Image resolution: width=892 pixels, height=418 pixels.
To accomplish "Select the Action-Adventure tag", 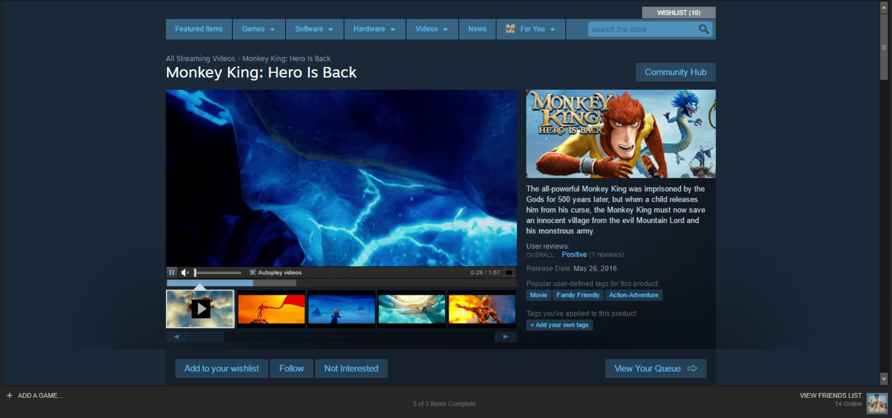I will point(634,295).
